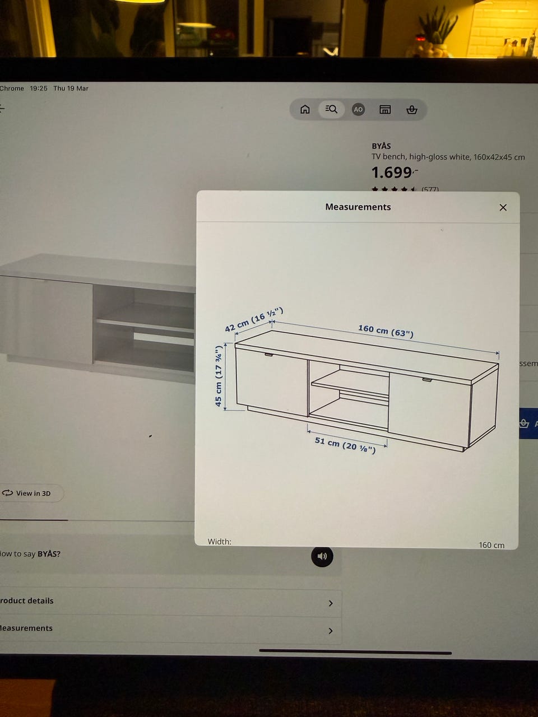The height and width of the screenshot is (717, 538).
Task: Play BYÅS pronunciation audio
Action: pos(322,556)
